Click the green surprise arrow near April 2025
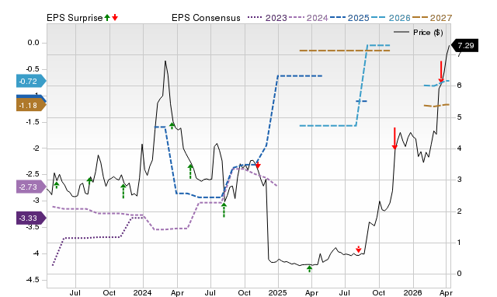Image resolution: width=497 pixels, height=297 pixels. tap(310, 269)
